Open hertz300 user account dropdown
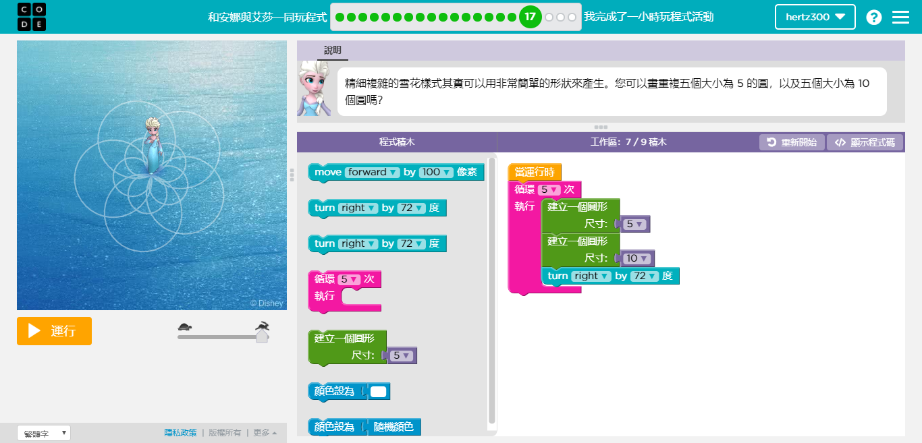Image resolution: width=922 pixels, height=443 pixels. [x=815, y=17]
